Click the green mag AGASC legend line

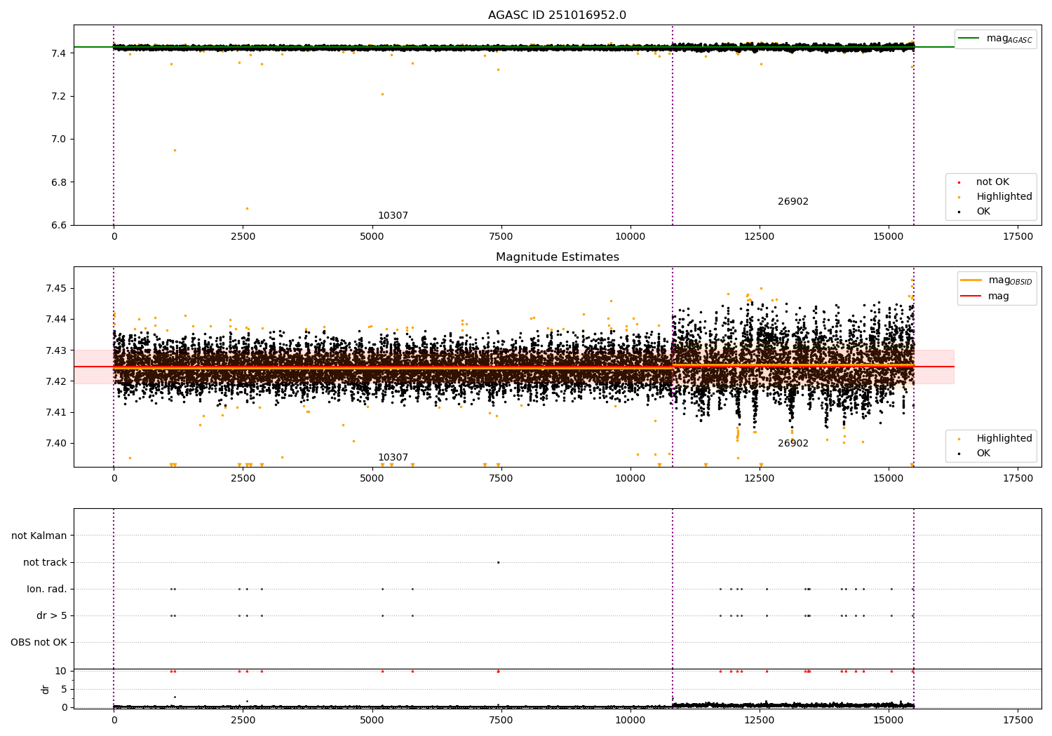point(969,39)
